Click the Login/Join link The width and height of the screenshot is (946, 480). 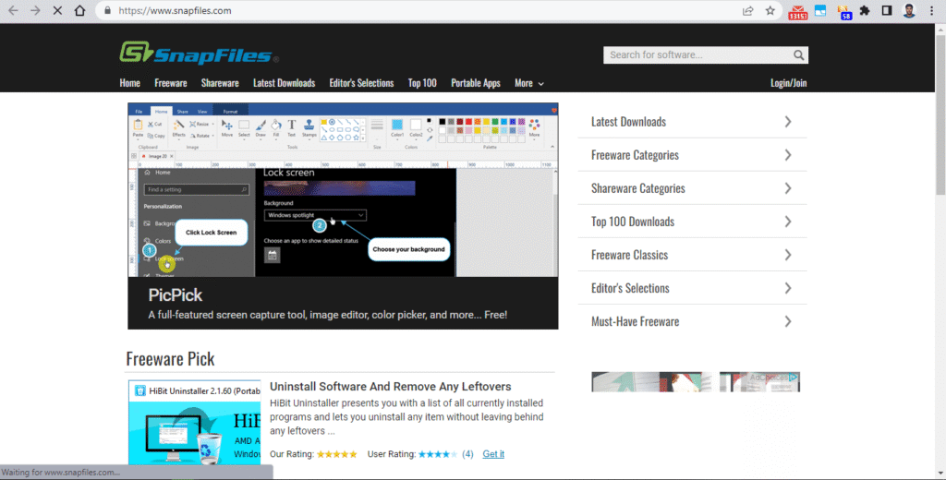789,83
